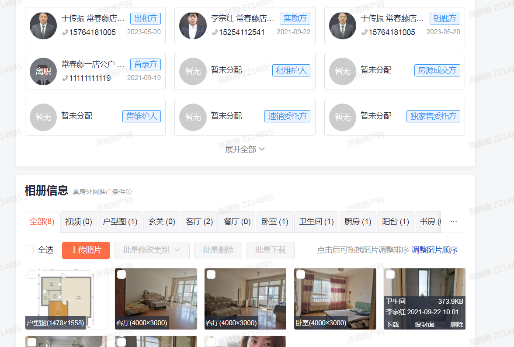The width and height of the screenshot is (514, 347).
Task: Check the second 客厅 photo checkbox
Action: [x=211, y=274]
